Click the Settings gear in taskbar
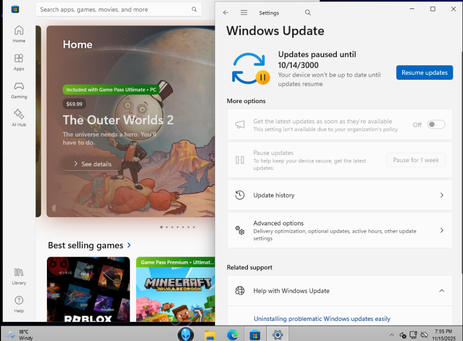 (x=278, y=335)
